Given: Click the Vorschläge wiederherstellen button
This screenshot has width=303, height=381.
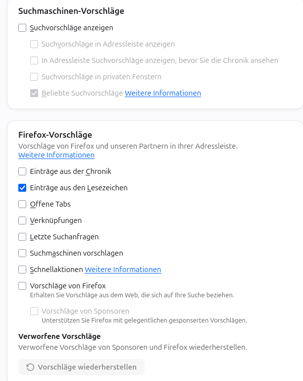Looking at the screenshot, I should click(x=81, y=367).
